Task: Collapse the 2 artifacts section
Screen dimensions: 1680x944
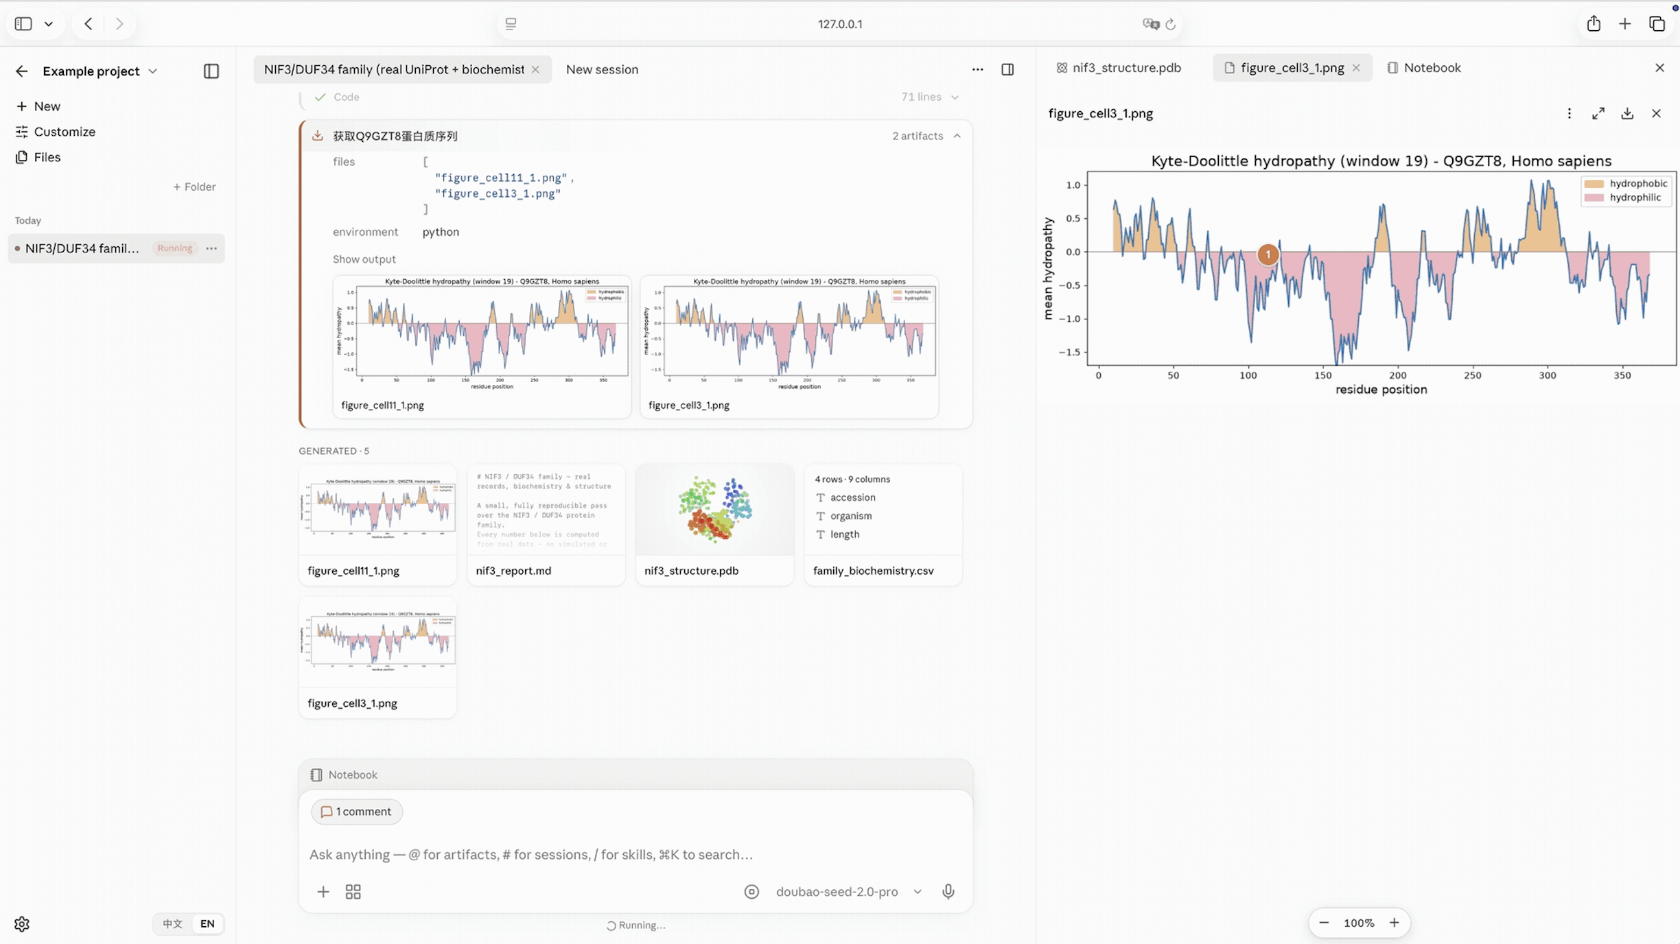Action: pyautogui.click(x=926, y=136)
